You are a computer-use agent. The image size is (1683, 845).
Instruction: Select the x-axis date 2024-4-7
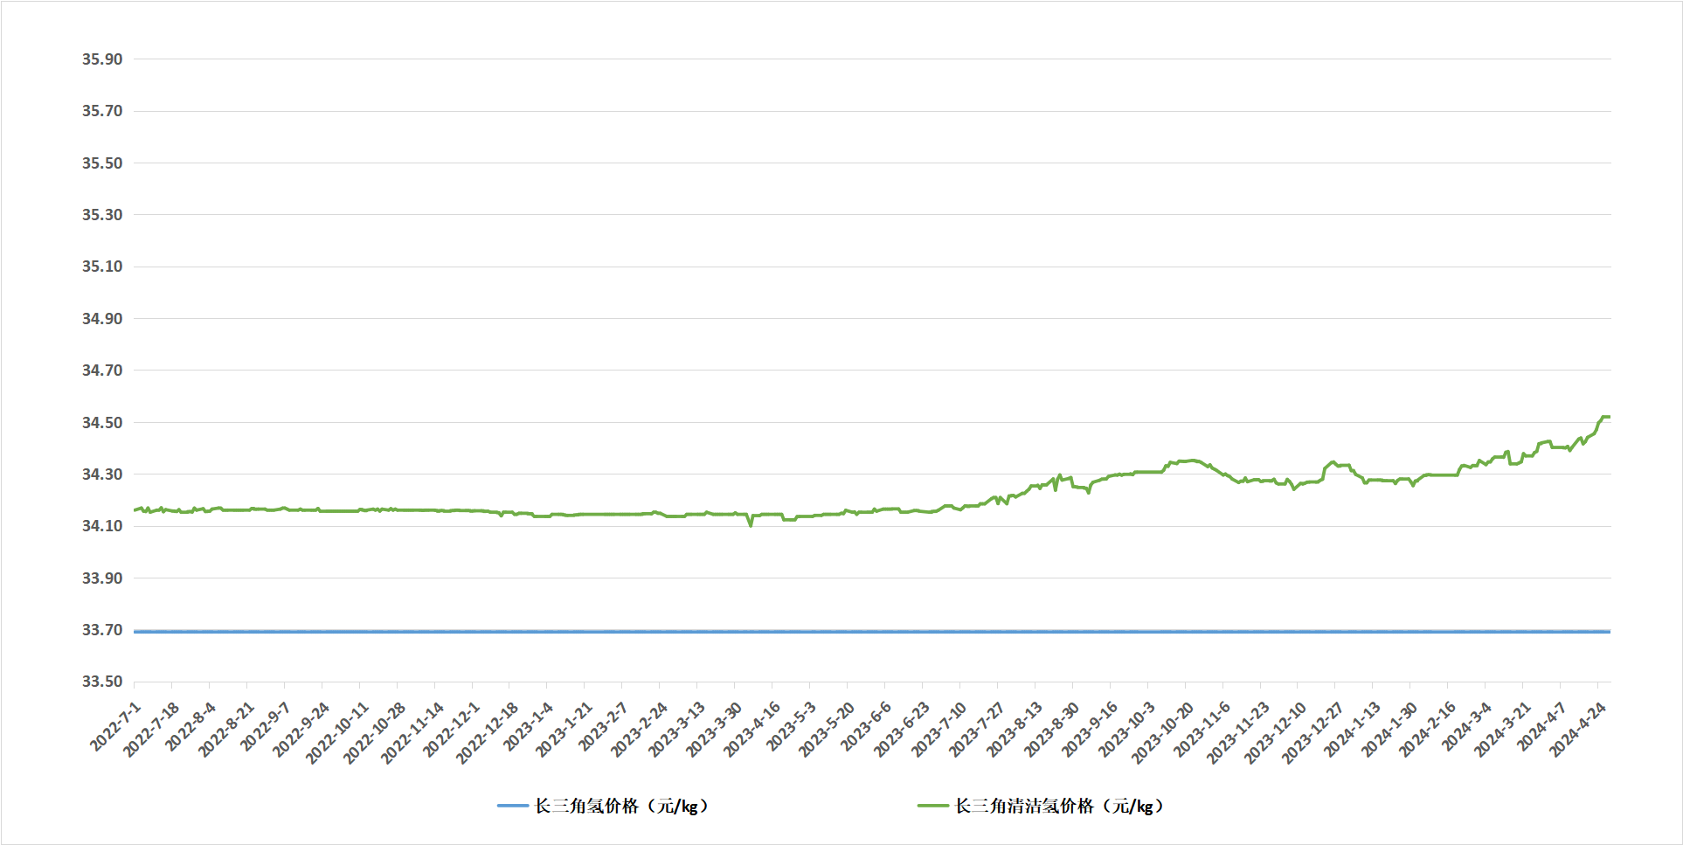point(1543,725)
